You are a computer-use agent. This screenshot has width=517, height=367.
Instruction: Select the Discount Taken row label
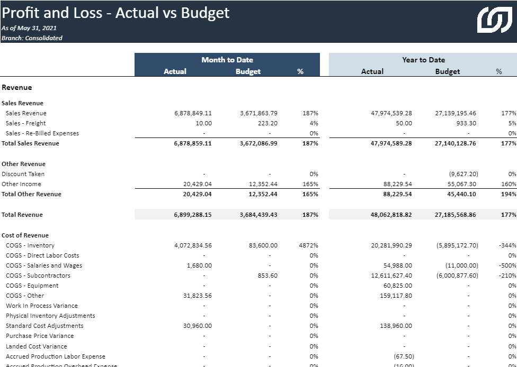pos(23,174)
